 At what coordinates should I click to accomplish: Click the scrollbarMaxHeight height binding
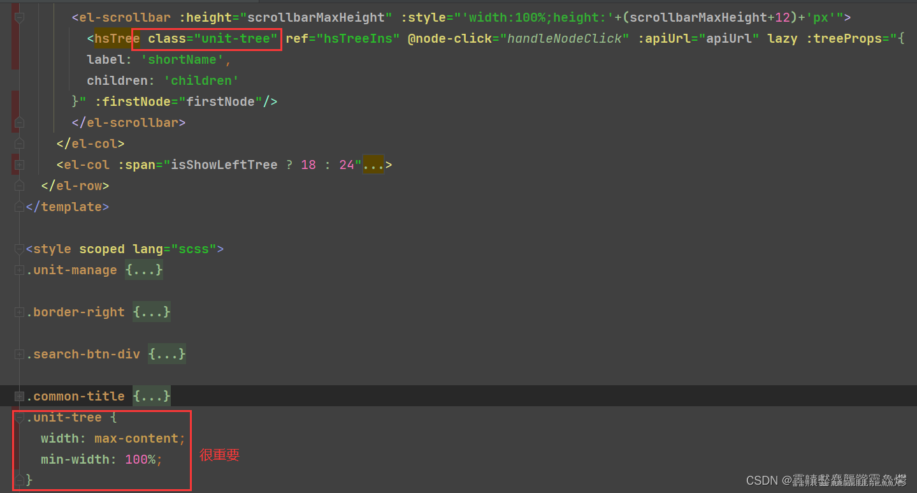pyautogui.click(x=285, y=18)
